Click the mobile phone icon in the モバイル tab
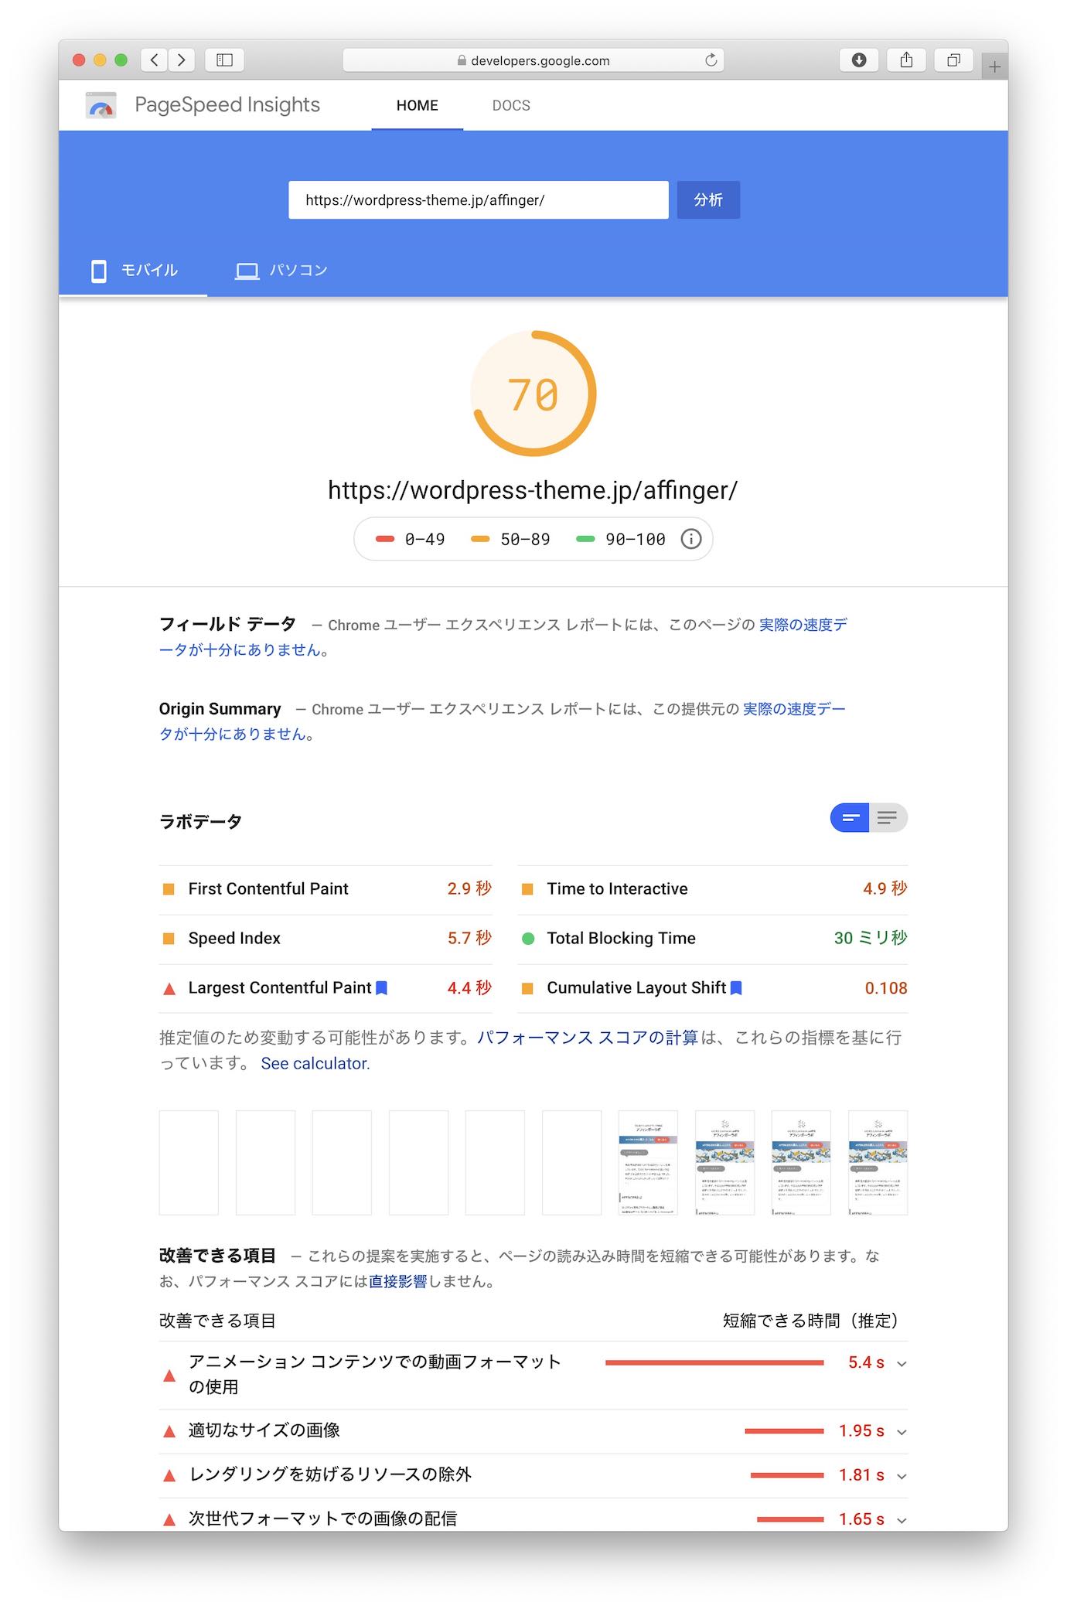 99,271
